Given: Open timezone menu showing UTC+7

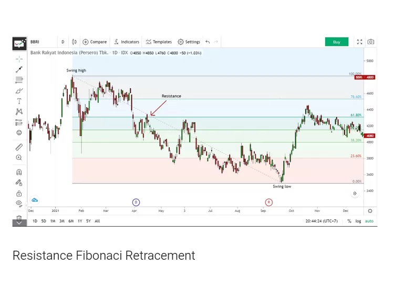Looking at the screenshot, I should [322, 221].
